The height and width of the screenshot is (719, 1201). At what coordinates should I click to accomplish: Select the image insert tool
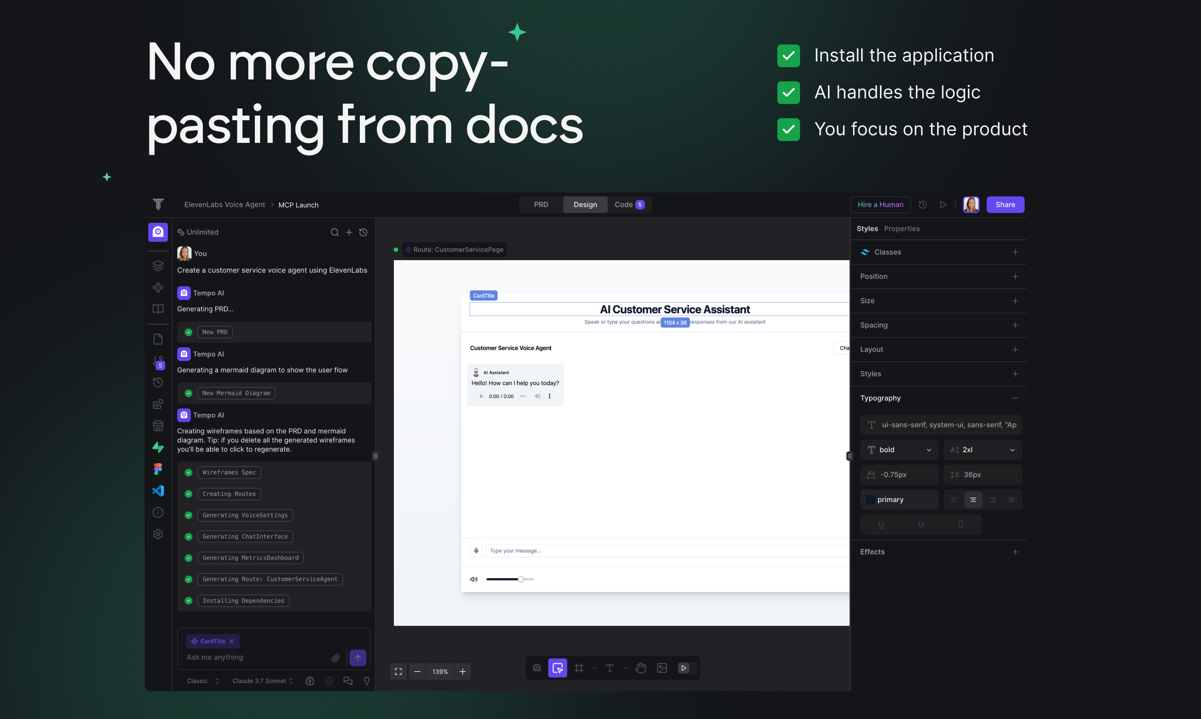662,667
